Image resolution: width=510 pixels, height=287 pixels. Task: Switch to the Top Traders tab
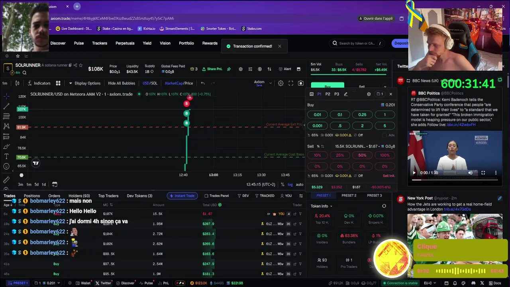(108, 196)
